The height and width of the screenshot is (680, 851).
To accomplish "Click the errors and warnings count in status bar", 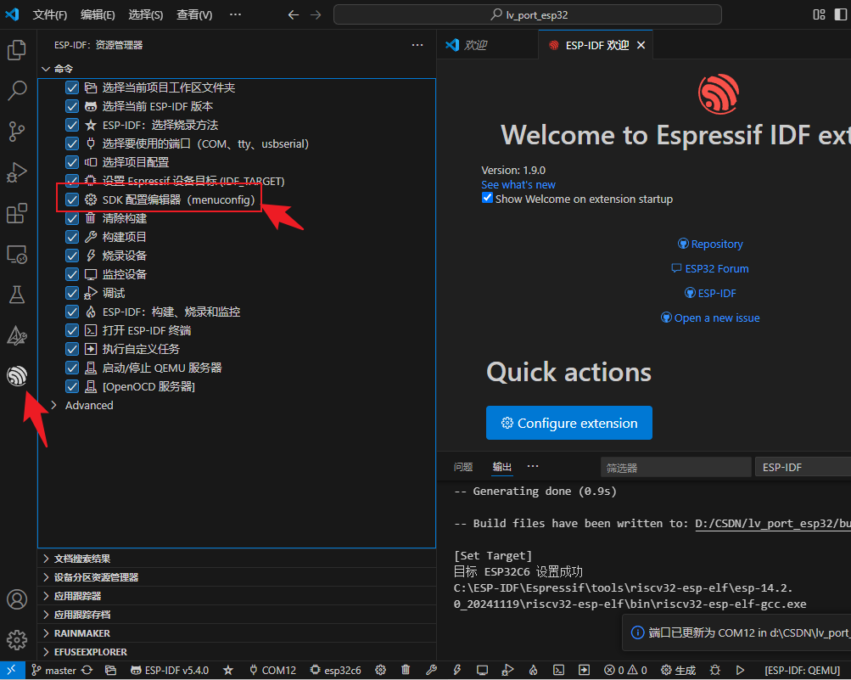I will (625, 670).
